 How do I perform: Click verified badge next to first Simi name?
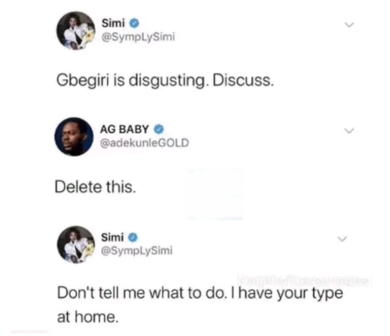135,24
